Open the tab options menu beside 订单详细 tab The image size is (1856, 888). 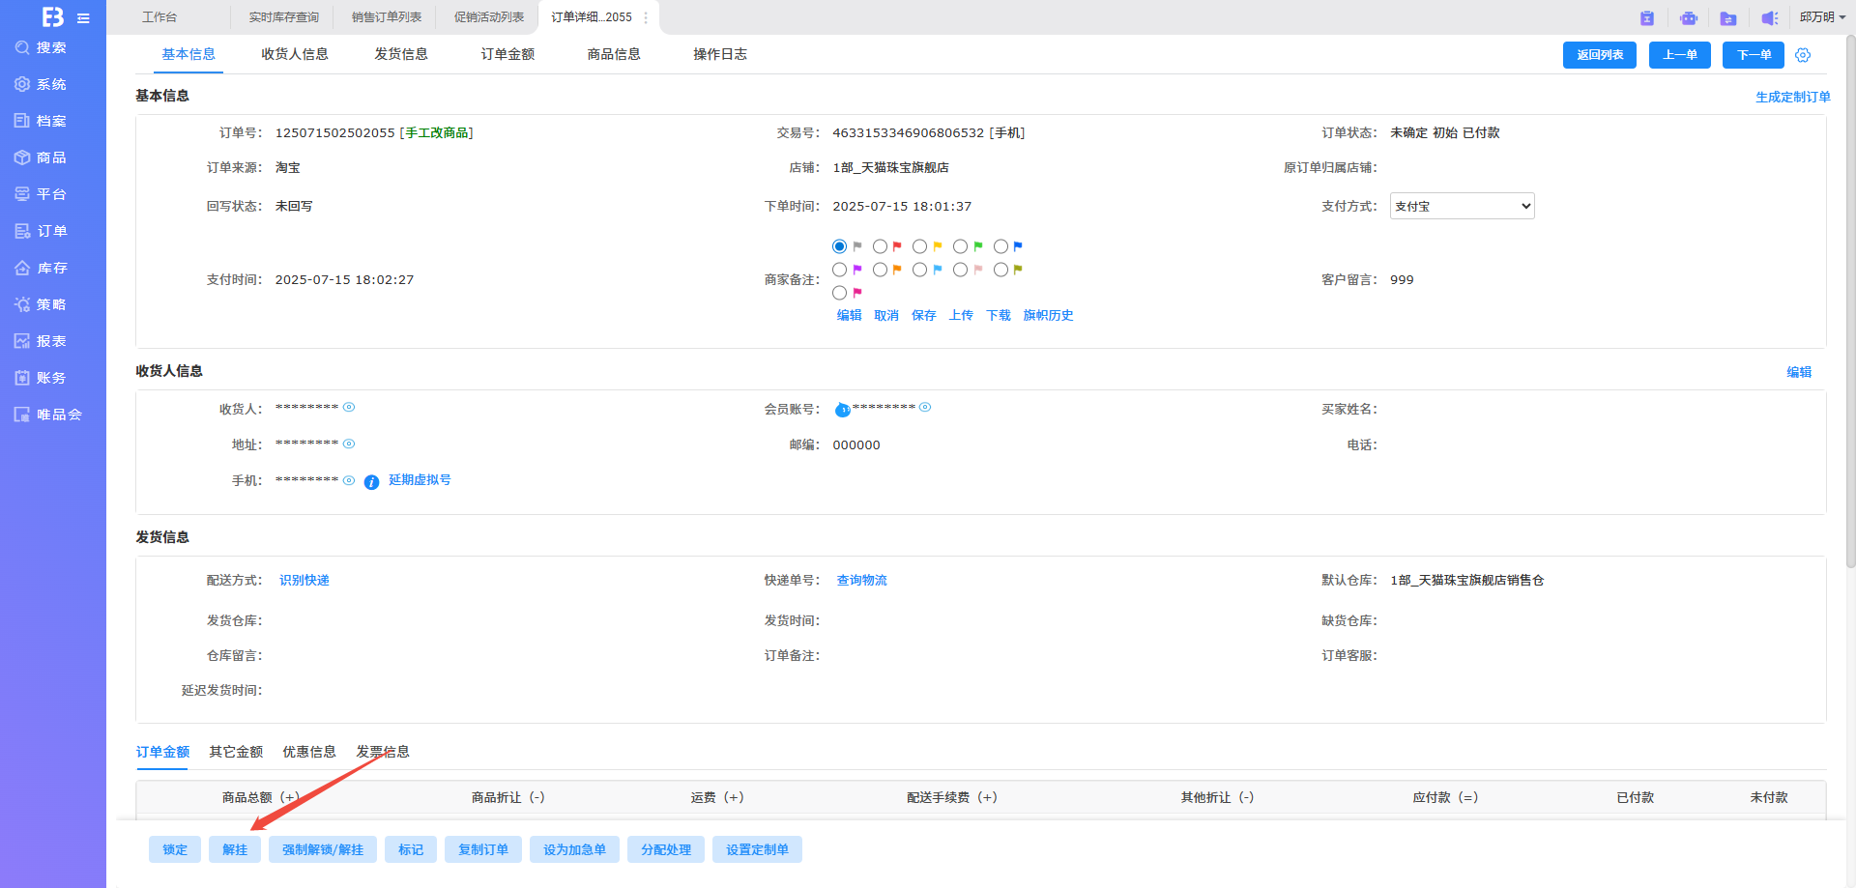[x=646, y=17]
